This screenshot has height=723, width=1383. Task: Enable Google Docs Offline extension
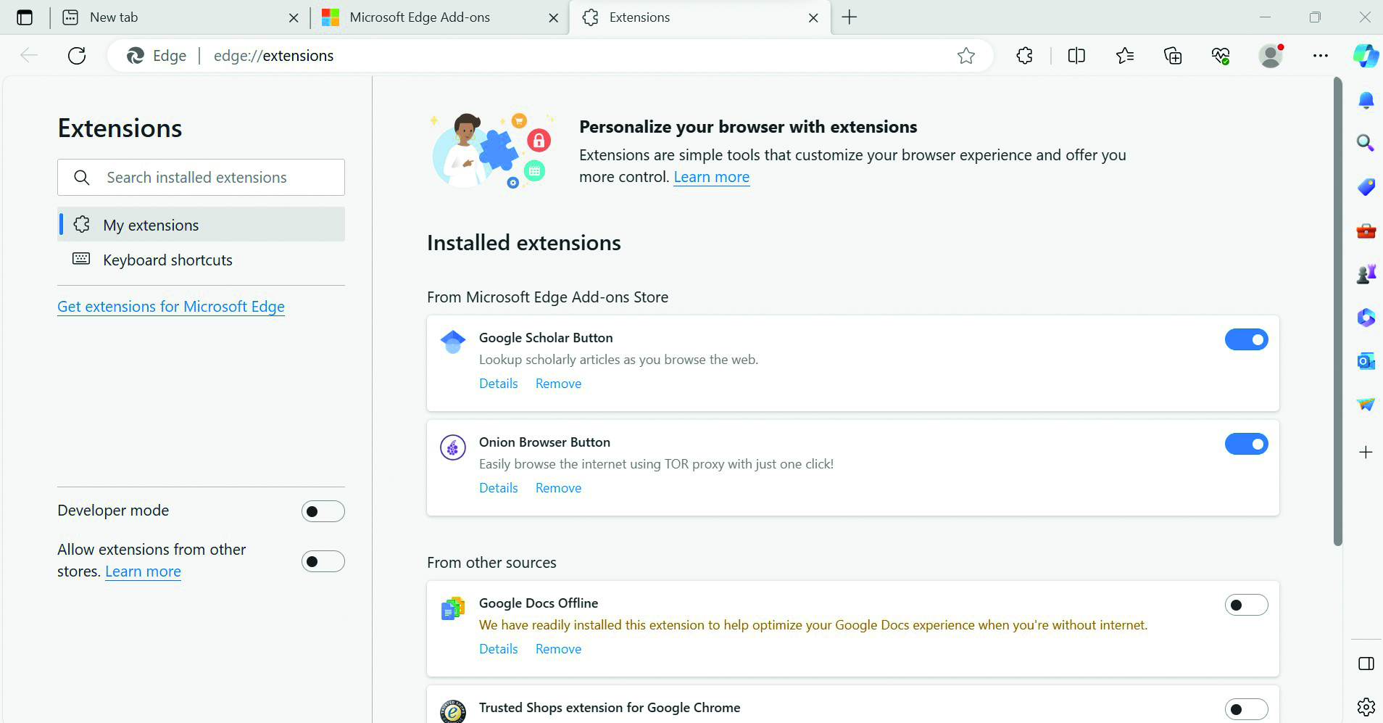tap(1246, 605)
